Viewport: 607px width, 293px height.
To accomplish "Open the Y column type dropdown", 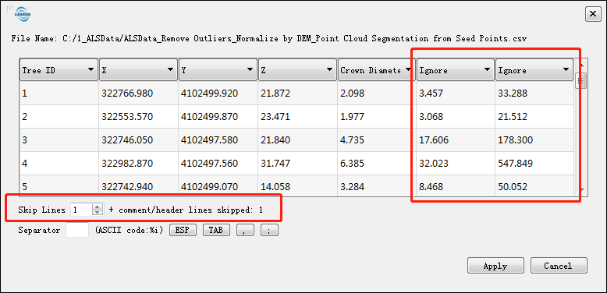I will (x=218, y=70).
